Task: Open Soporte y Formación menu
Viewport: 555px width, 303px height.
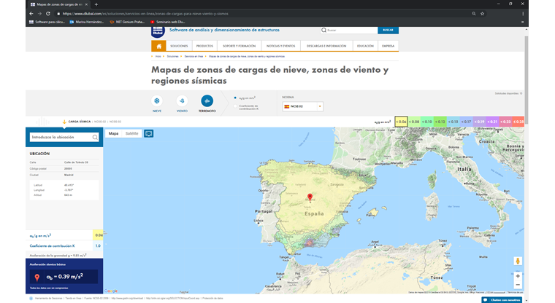Action: coord(240,46)
